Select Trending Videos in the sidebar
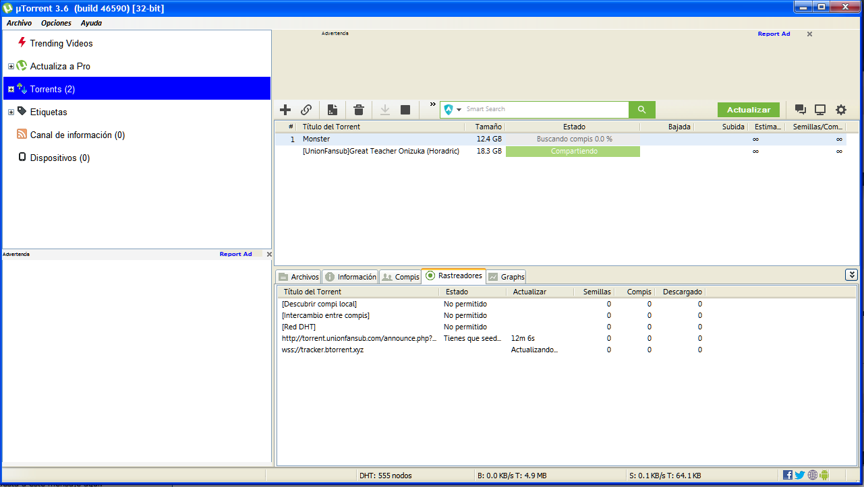Viewport: 864px width, 487px height. 61,43
